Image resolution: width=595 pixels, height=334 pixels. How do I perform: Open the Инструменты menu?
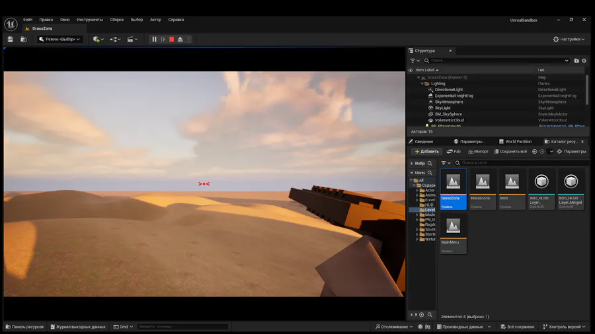[90, 20]
